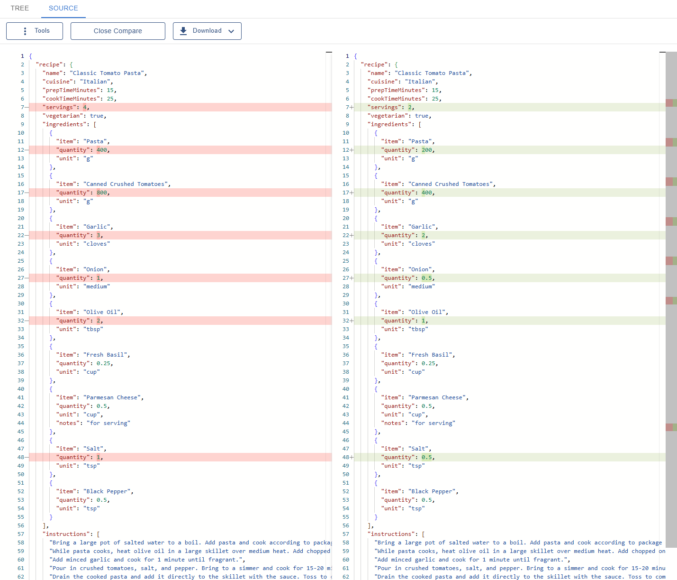
Task: Click left pane line number 7
Action: click(x=22, y=107)
